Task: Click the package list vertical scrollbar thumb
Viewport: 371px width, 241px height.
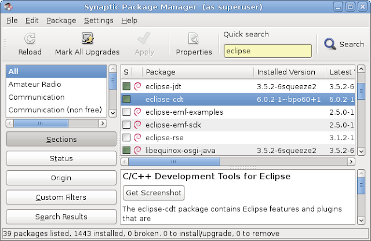Action: click(361, 91)
